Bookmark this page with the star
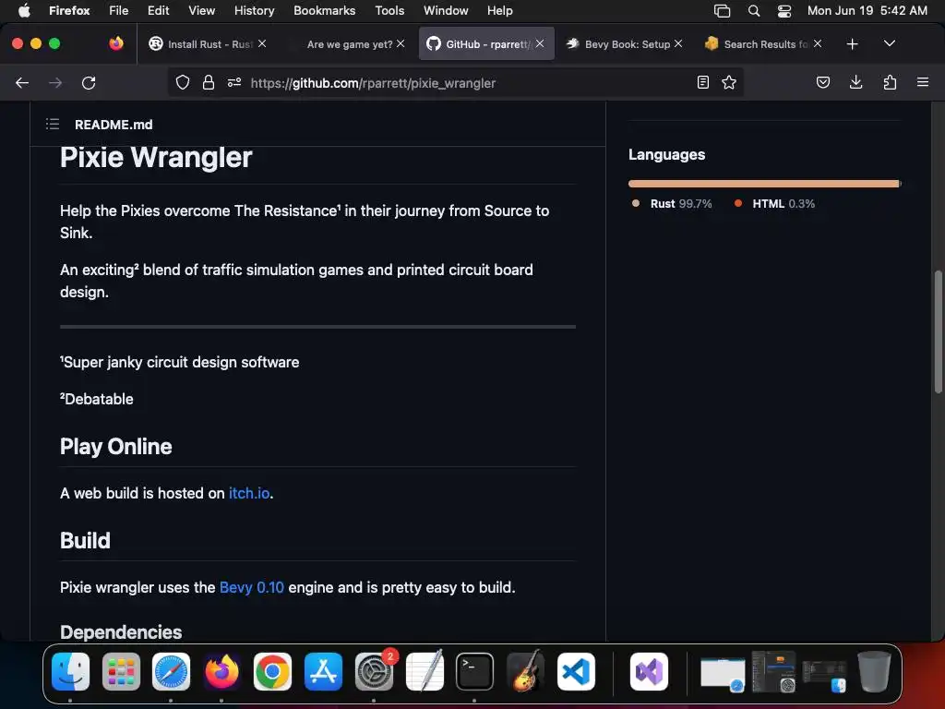Viewport: 945px width, 709px height. tap(729, 82)
